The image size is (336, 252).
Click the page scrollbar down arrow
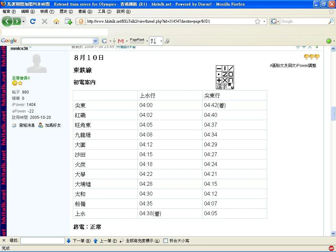[x=333, y=233]
